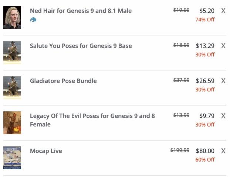Open Gladiatore Pose Bundle thumbnail
The image size is (230, 177).
[12, 88]
